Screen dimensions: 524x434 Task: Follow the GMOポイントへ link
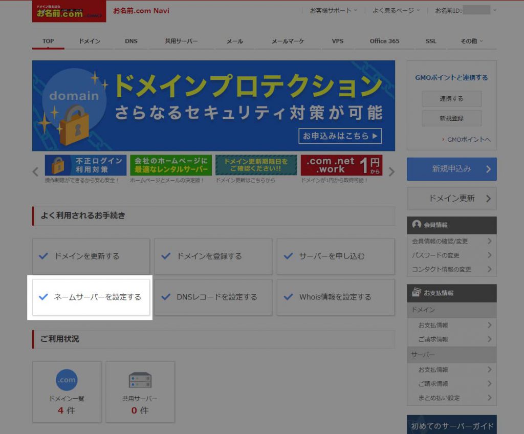click(x=469, y=139)
